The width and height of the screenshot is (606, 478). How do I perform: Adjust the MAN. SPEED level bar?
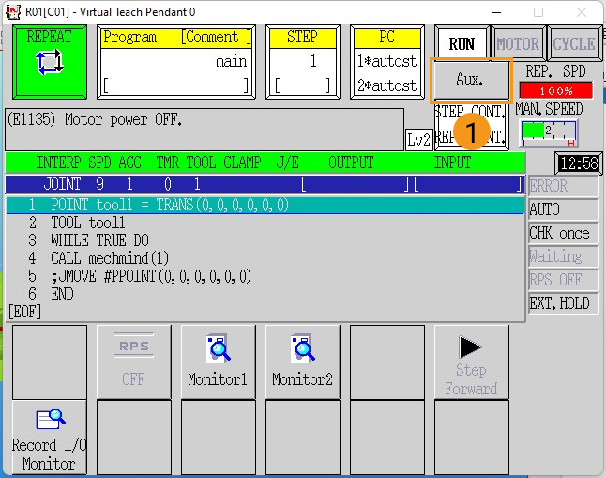tap(549, 132)
